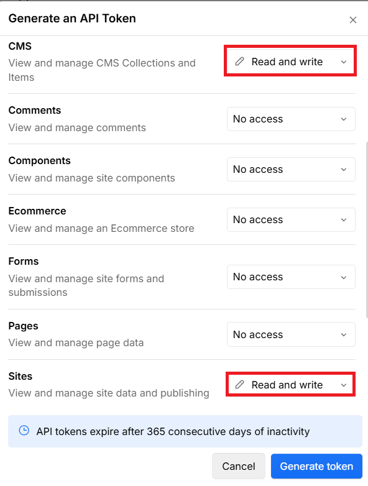
Task: Expand the Components access dropdown
Action: [291, 169]
